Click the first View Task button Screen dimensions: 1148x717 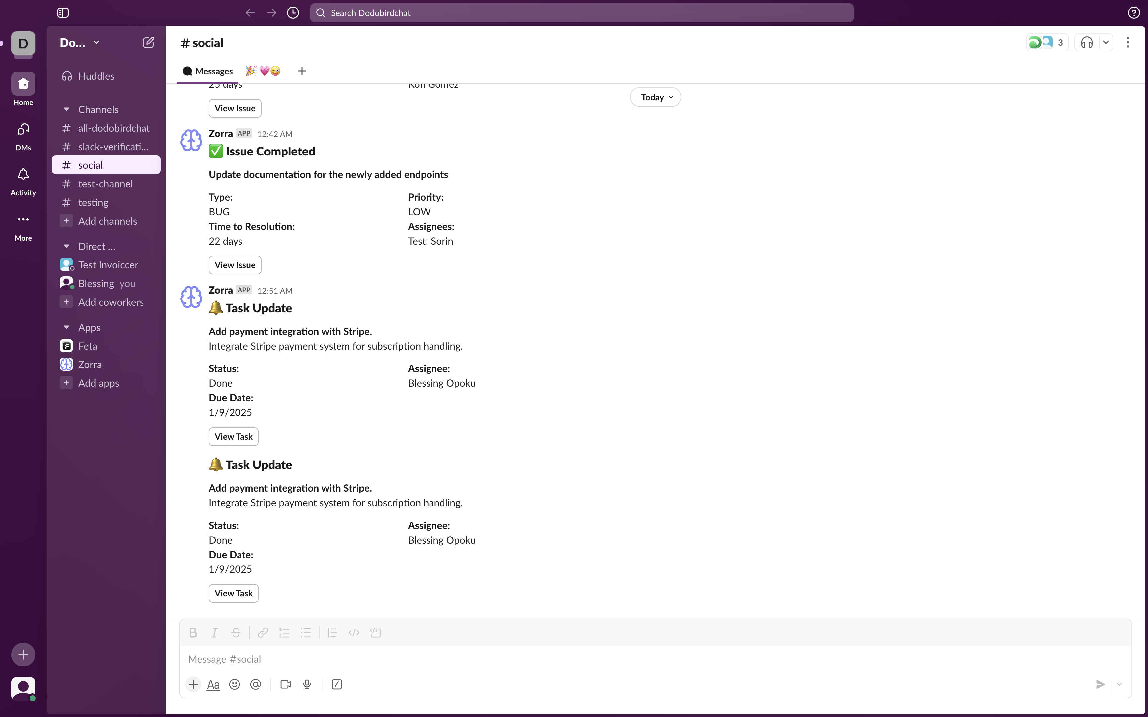(x=233, y=436)
